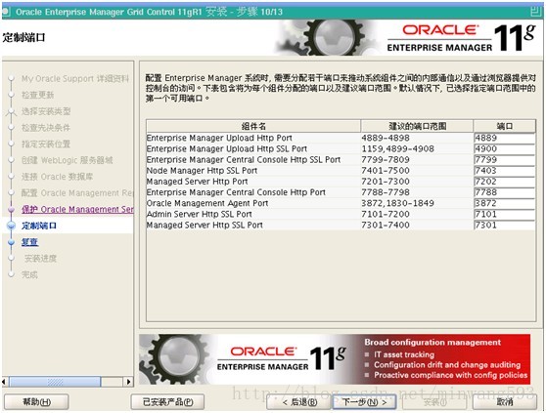This screenshot has width=546, height=413.
Task: Proceed with the Next (下一步) button
Action: [x=364, y=402]
